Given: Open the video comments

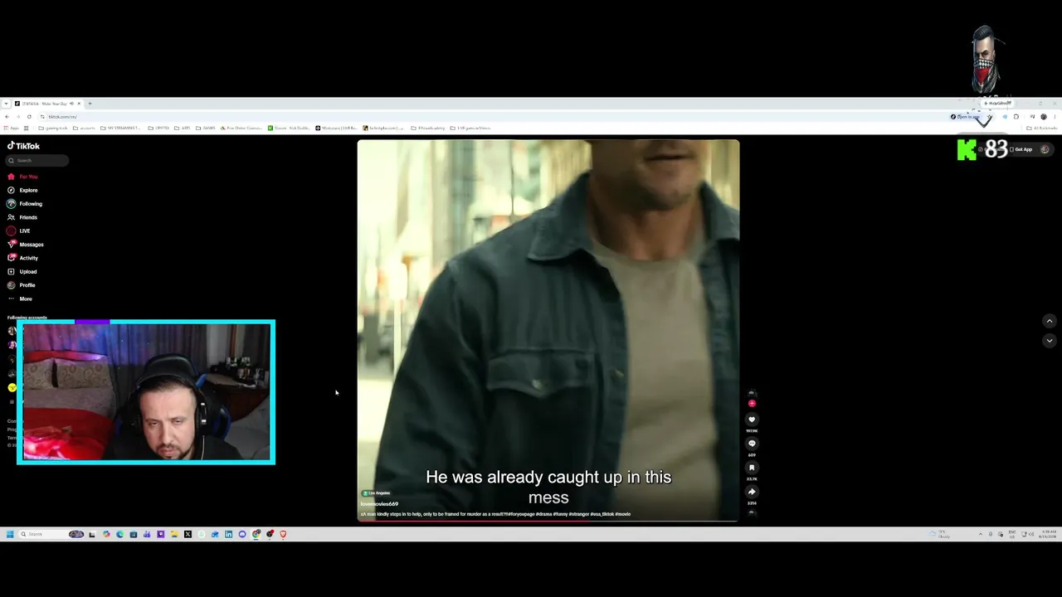Looking at the screenshot, I should coord(752,444).
